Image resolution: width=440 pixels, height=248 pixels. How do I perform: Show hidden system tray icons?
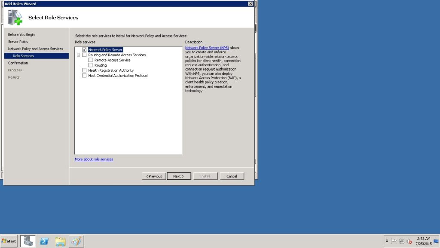[x=387, y=241]
